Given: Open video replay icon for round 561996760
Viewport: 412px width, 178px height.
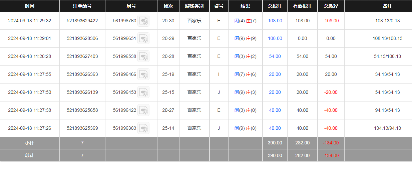Looking at the screenshot, I should pyautogui.click(x=143, y=21).
